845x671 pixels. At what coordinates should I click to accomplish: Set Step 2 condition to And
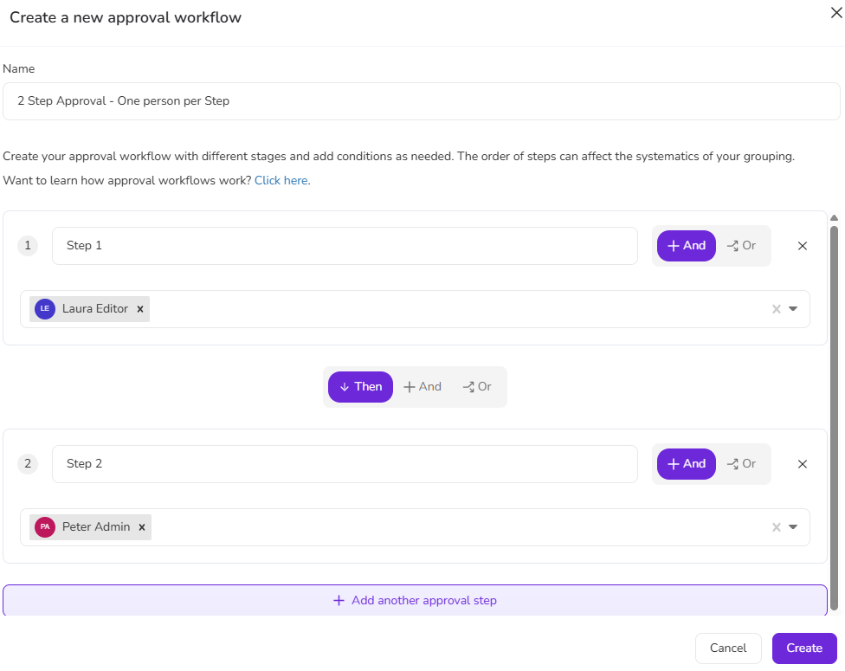point(687,464)
